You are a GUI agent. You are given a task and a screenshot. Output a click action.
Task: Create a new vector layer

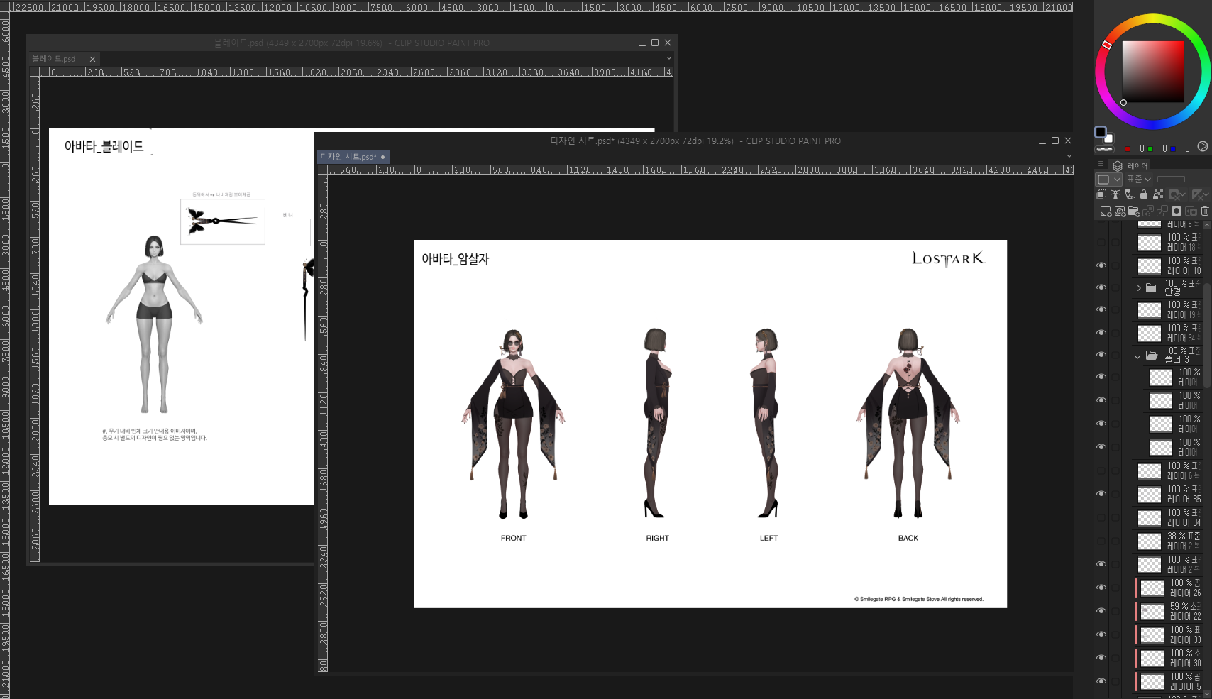(x=1120, y=211)
